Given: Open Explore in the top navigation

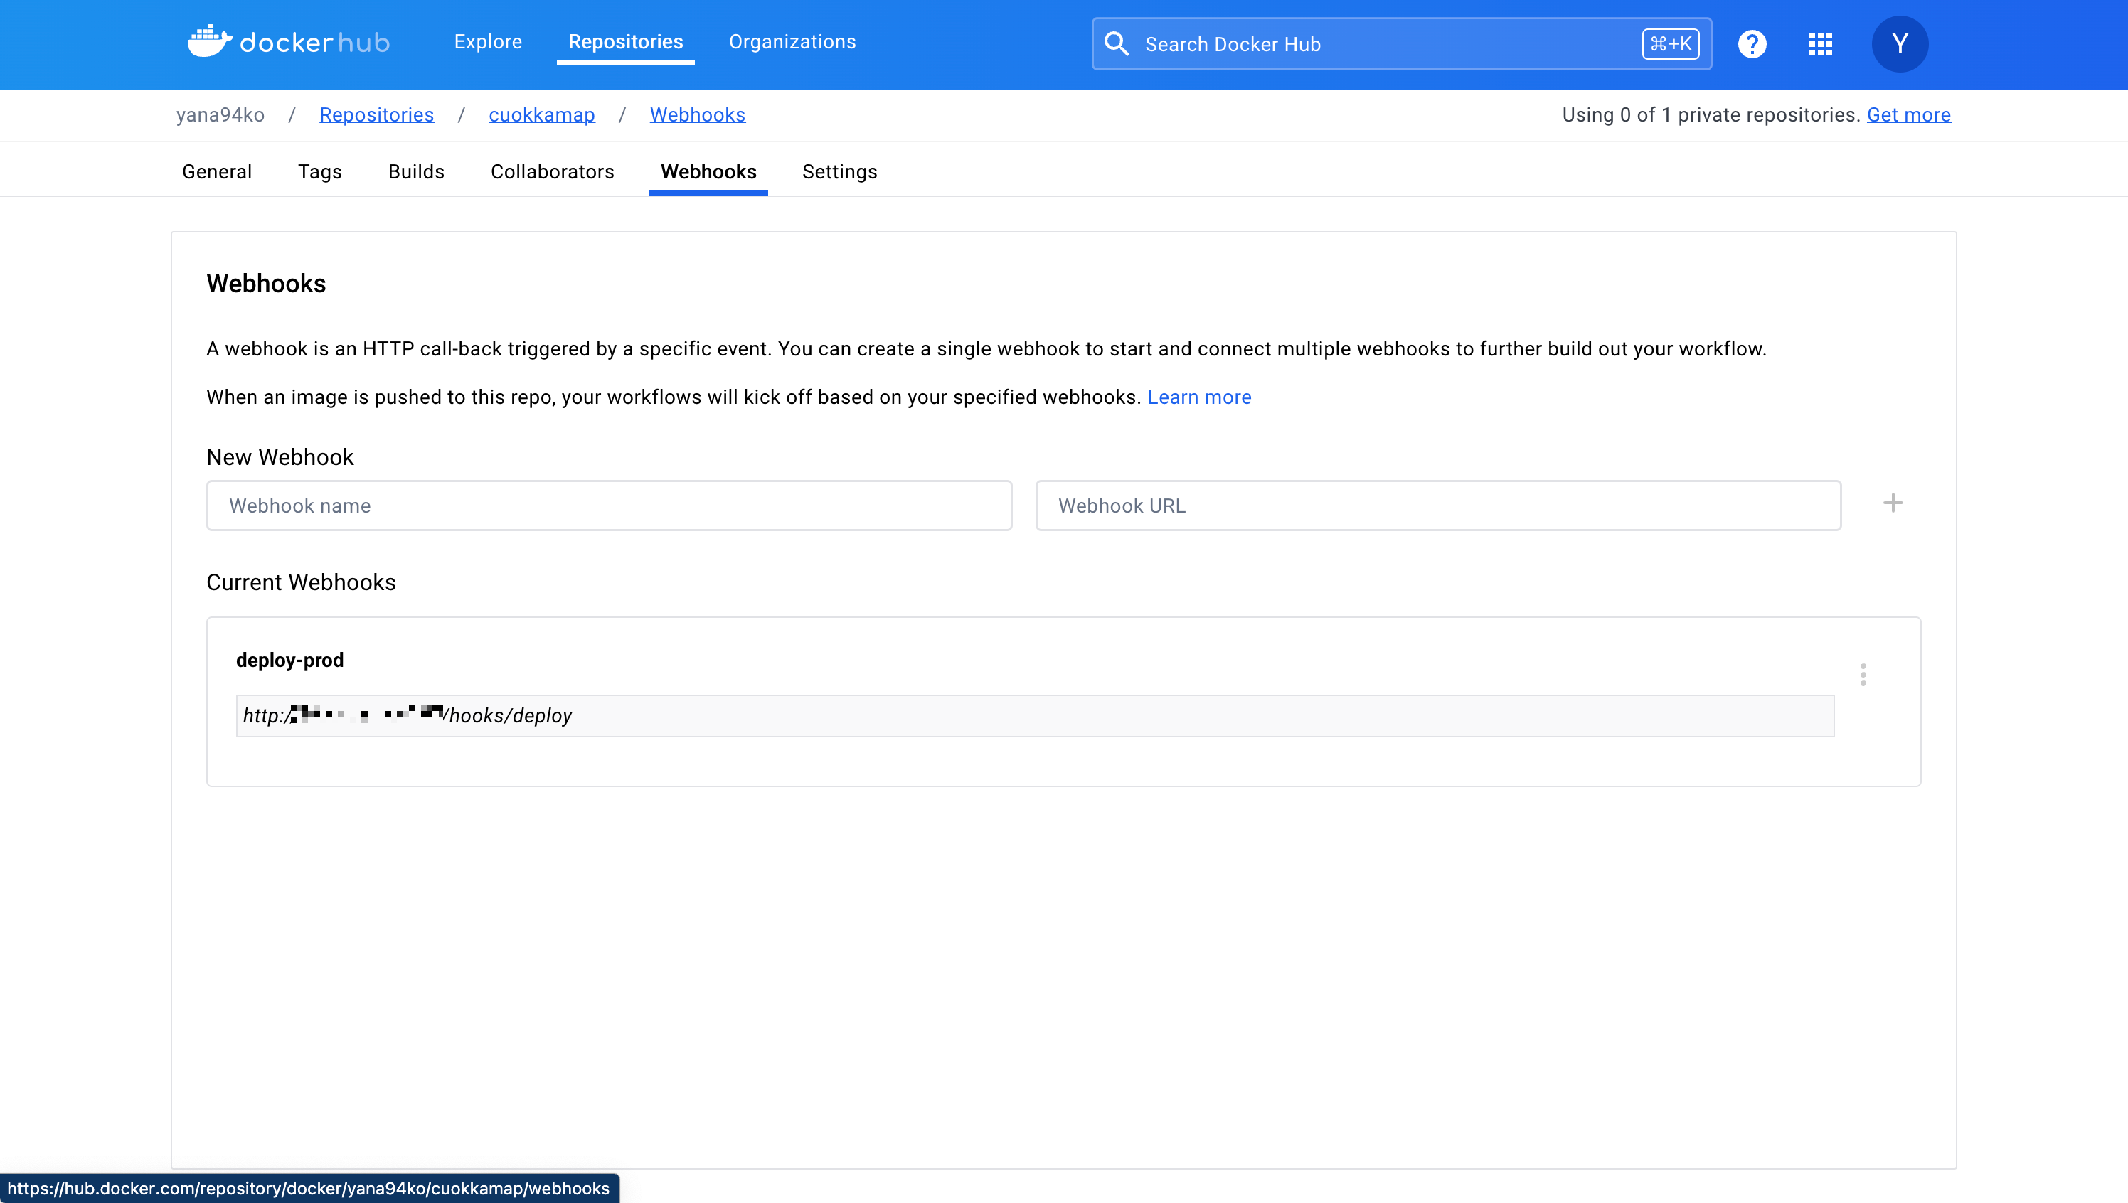Looking at the screenshot, I should [x=488, y=42].
